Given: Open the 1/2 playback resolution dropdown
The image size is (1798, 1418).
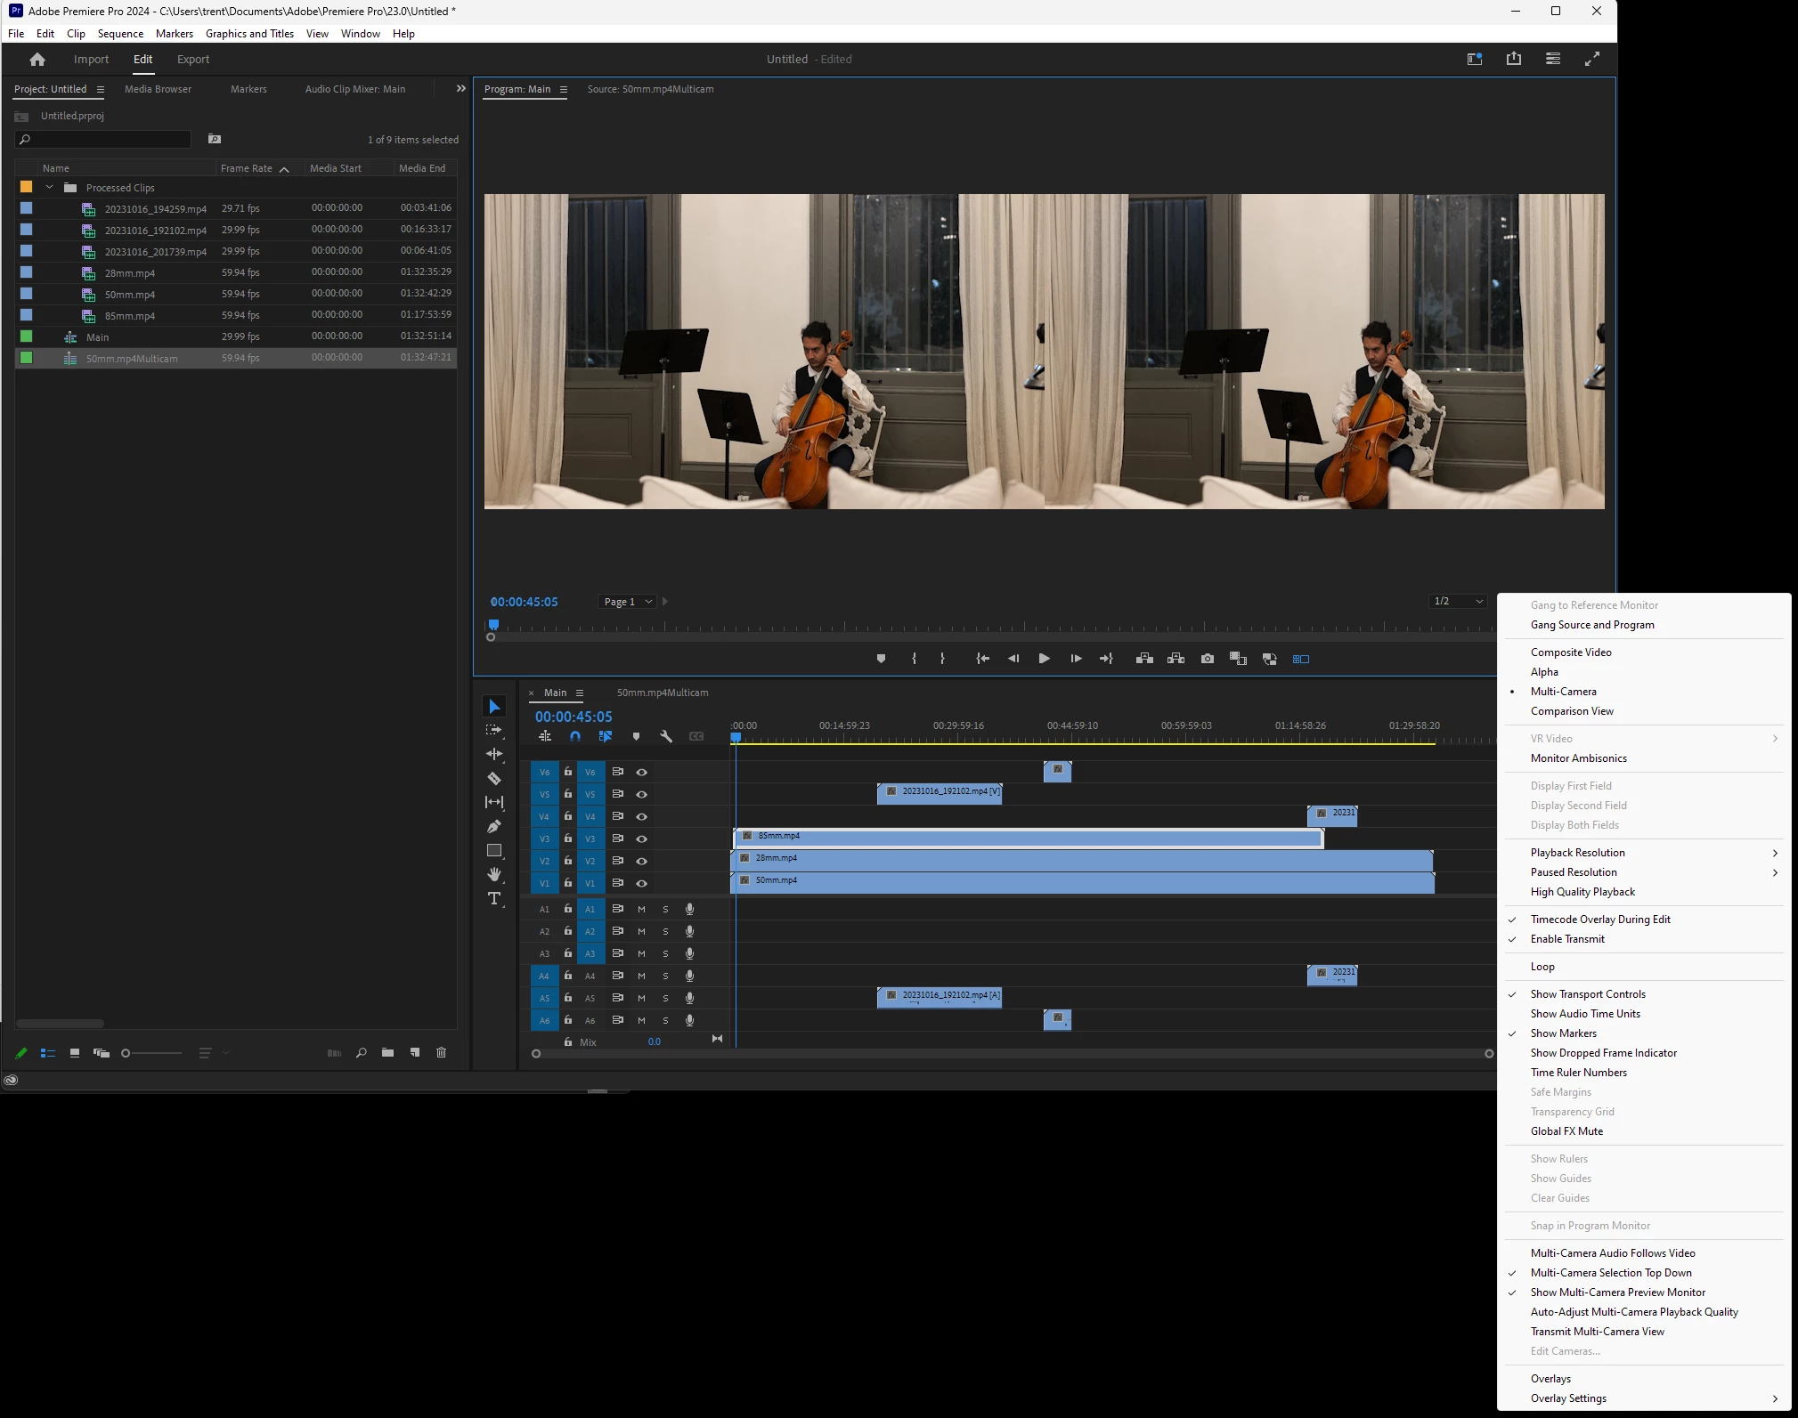Looking at the screenshot, I should (x=1457, y=601).
